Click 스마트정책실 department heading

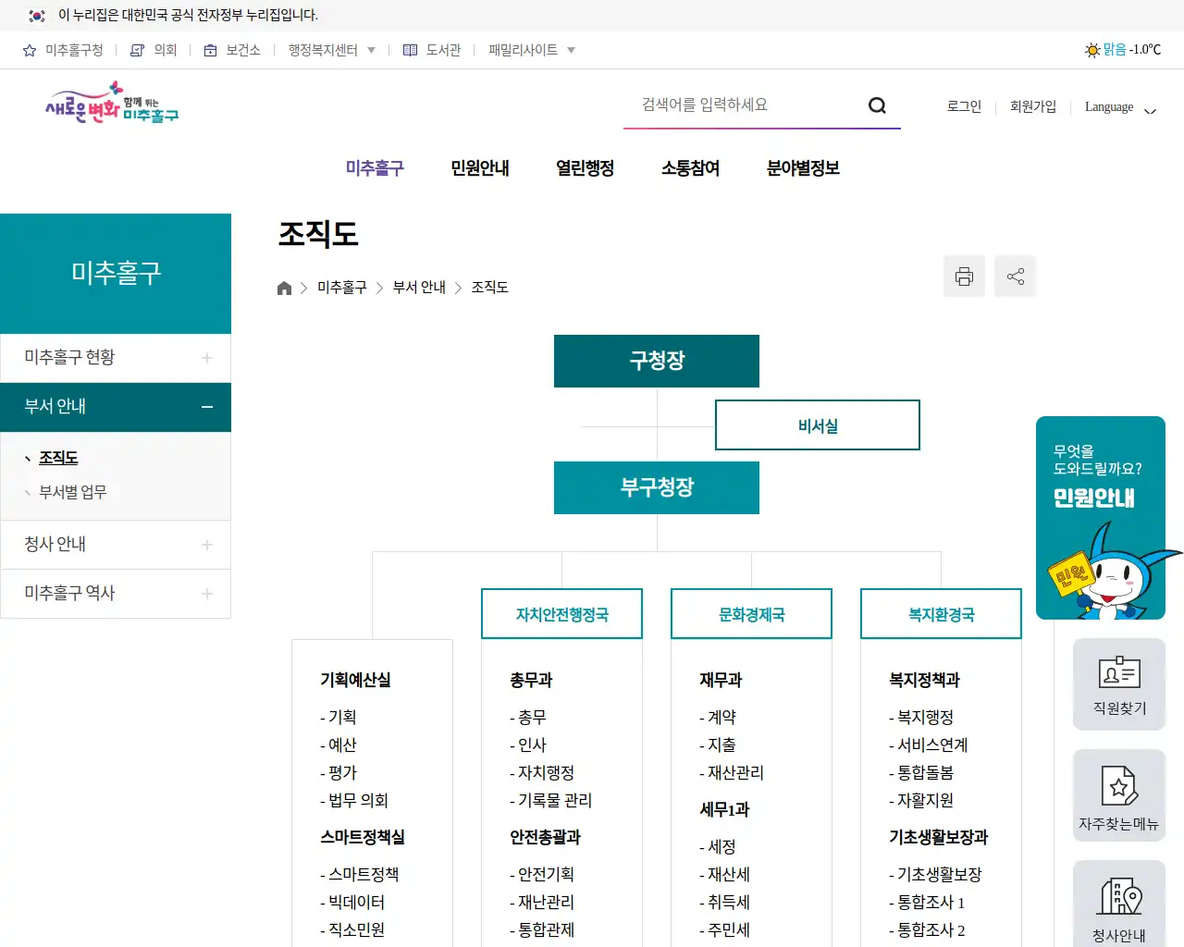[x=363, y=837]
